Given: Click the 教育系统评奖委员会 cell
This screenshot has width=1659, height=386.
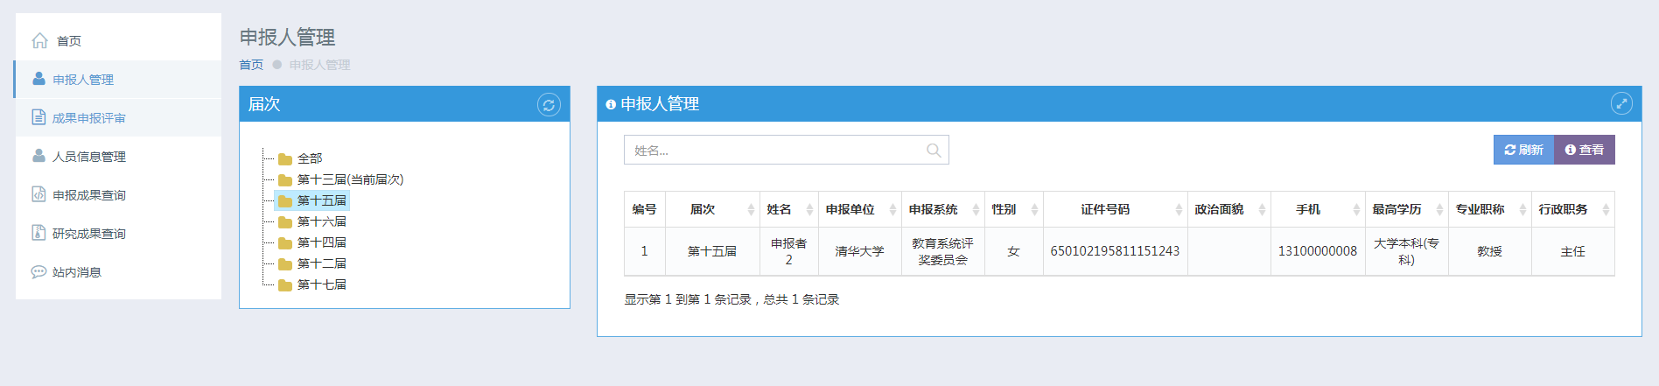Looking at the screenshot, I should coord(942,251).
